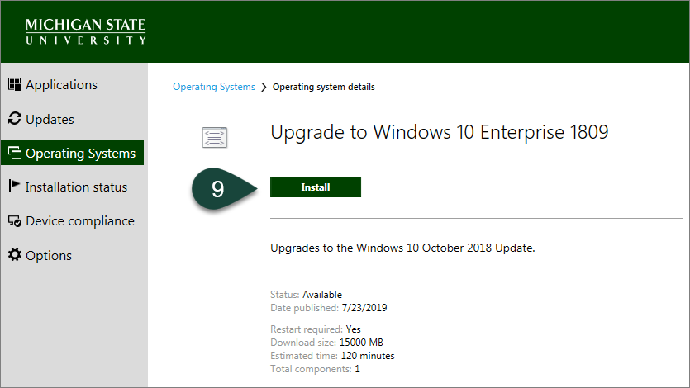Image resolution: width=690 pixels, height=388 pixels.
Task: Click the Applications grid icon
Action: (x=15, y=84)
